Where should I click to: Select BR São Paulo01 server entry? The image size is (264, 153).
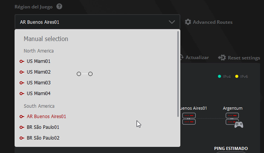pyautogui.click(x=43, y=127)
